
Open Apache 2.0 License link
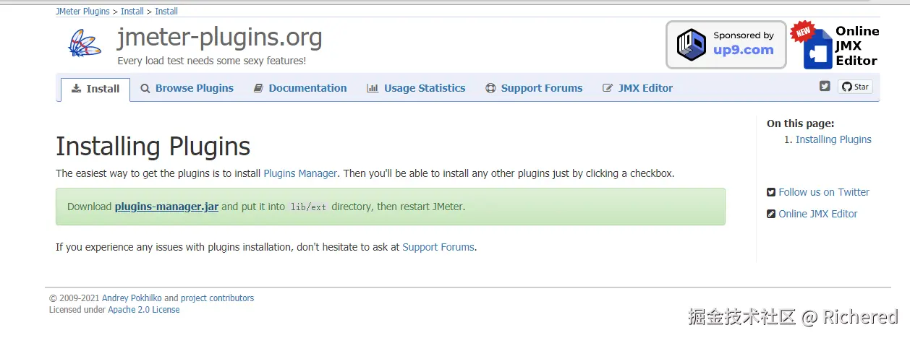[144, 309]
